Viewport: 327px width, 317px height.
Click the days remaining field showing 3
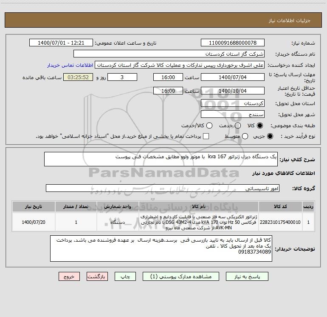point(122,77)
